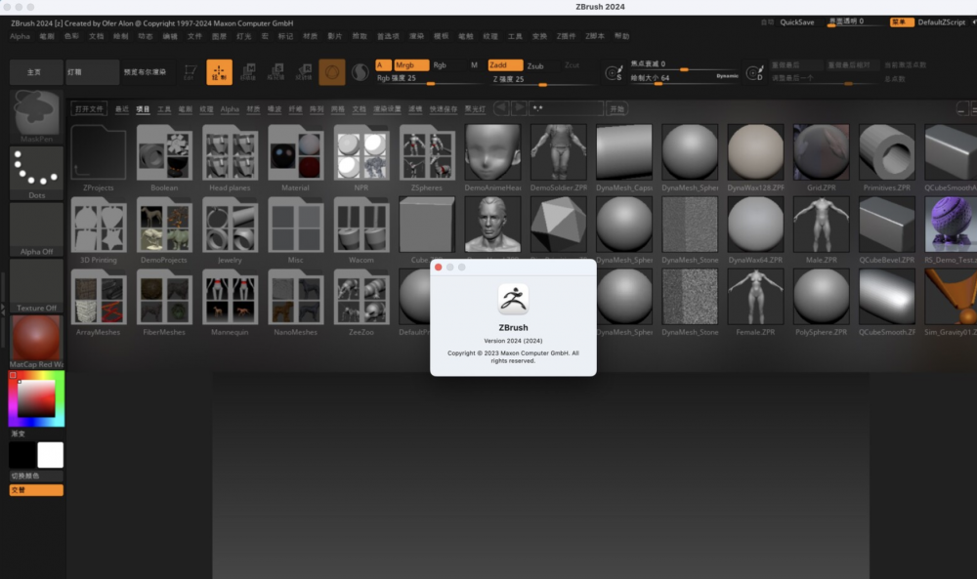Toggle the A channel button
The width and height of the screenshot is (977, 579).
[383, 64]
